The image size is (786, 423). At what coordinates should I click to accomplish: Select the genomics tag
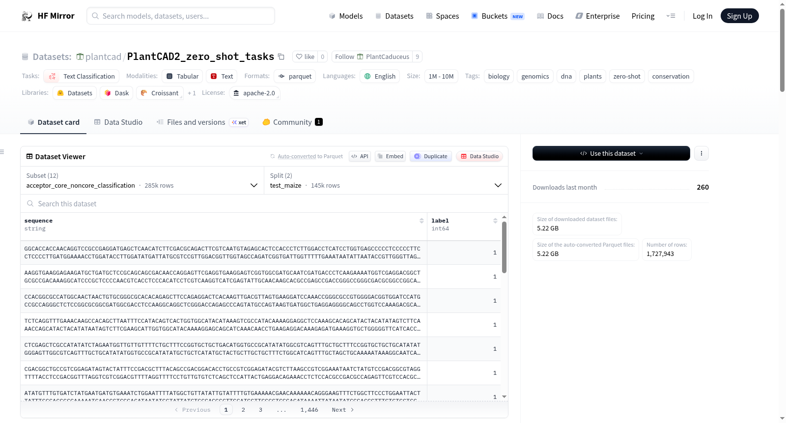click(535, 76)
